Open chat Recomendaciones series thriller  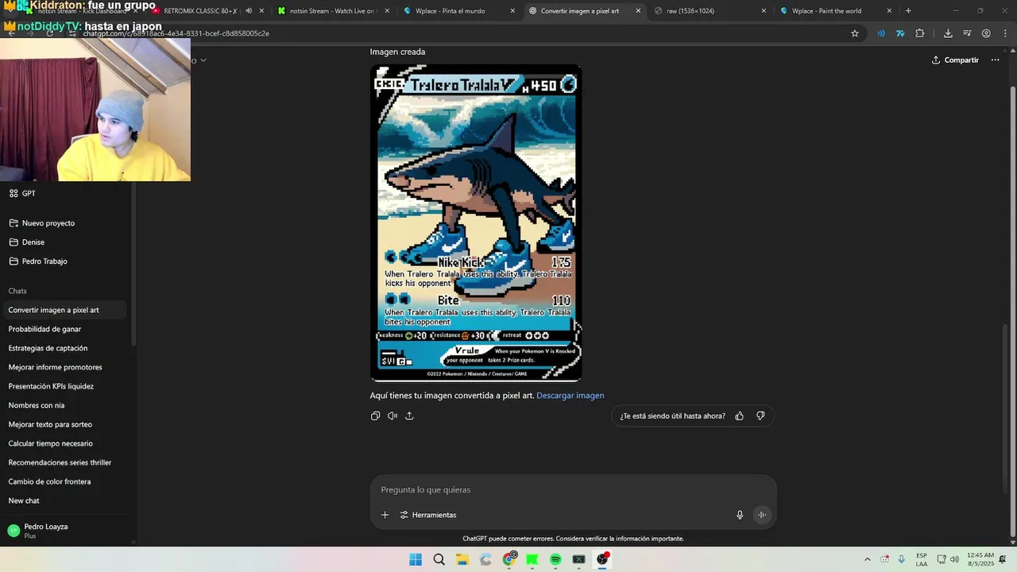pos(60,462)
